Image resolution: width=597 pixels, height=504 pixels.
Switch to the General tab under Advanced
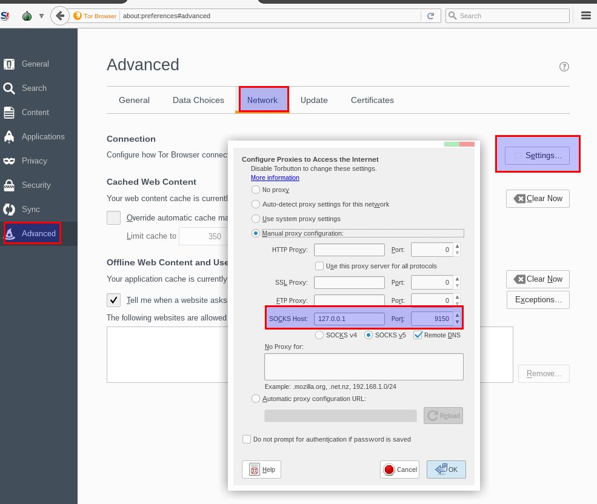click(x=134, y=100)
